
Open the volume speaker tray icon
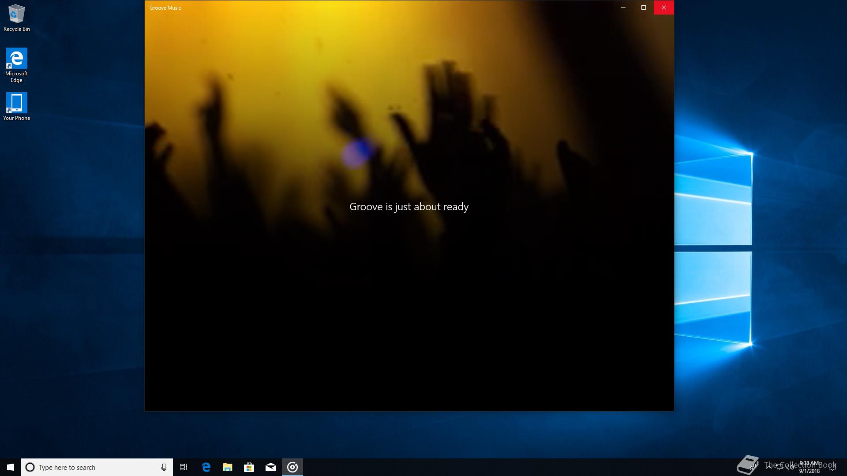click(x=790, y=467)
